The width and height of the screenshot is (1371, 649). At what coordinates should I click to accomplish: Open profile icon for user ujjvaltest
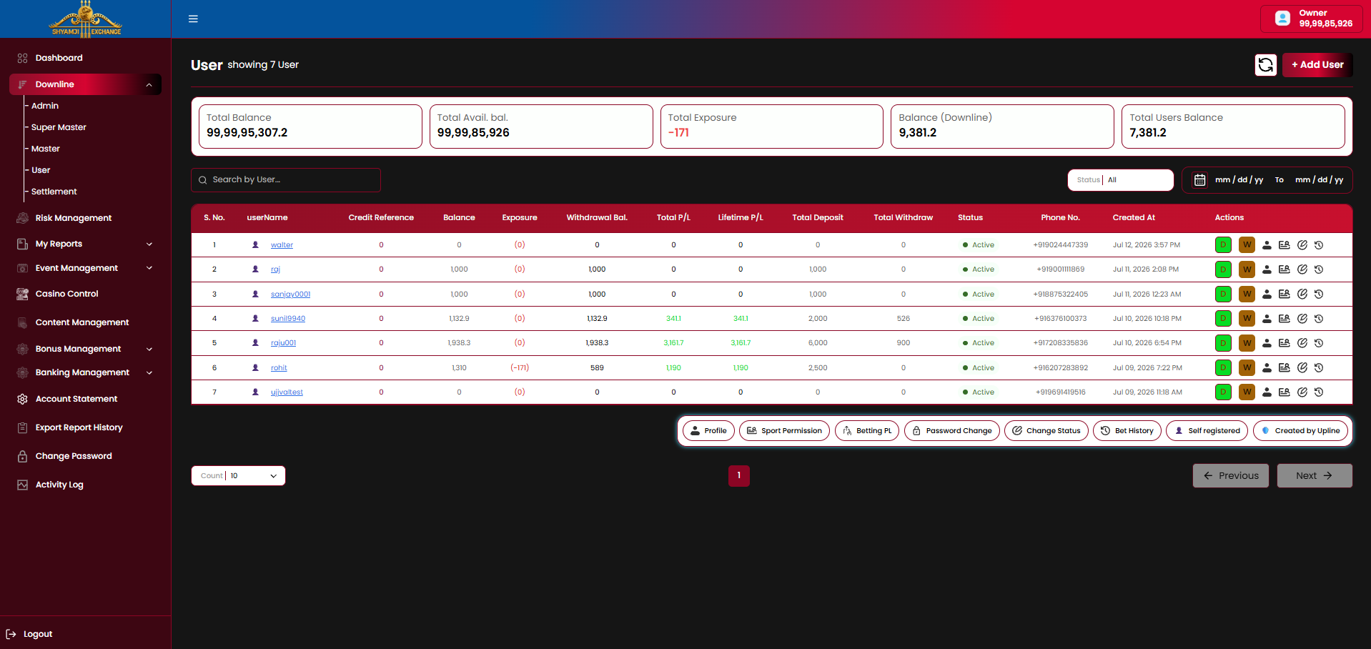(1267, 392)
